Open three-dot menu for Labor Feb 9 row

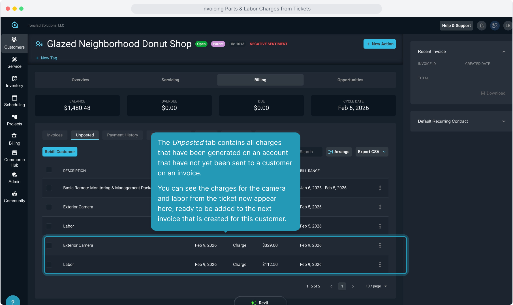(380, 265)
